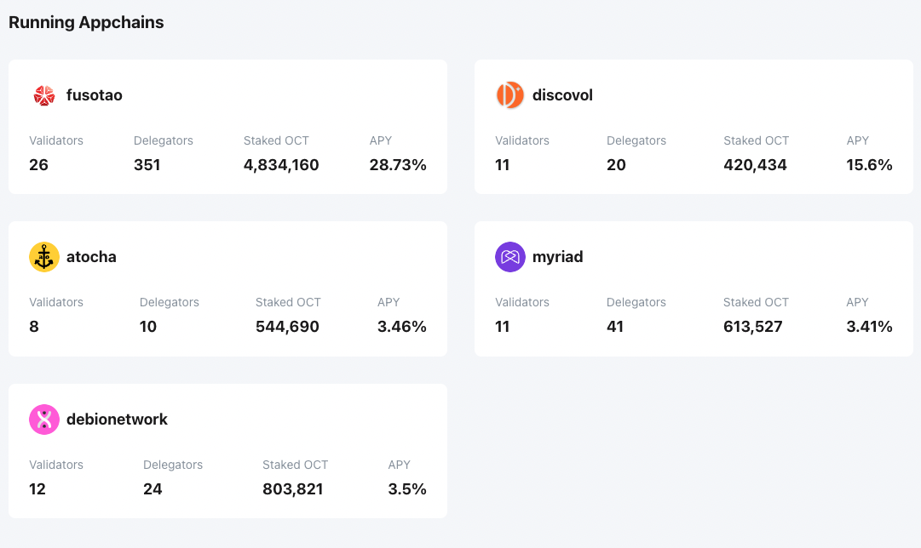The image size is (921, 548).
Task: Click the fusotao red logo icon
Action: 44,95
